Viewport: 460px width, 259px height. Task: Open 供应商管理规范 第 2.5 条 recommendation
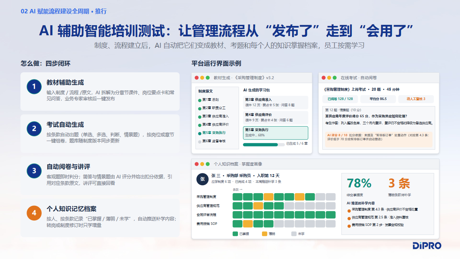point(380,218)
